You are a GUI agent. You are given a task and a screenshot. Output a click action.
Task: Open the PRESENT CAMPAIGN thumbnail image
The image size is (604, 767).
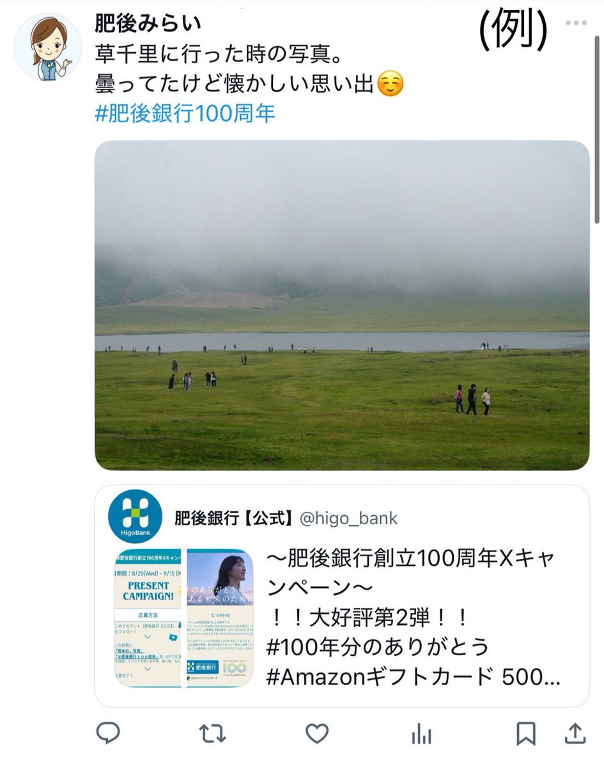pos(149,617)
